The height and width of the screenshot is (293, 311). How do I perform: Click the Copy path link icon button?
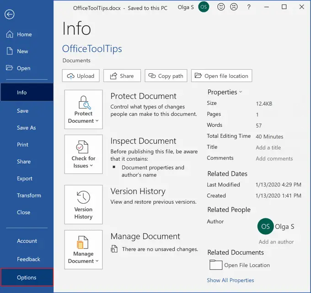166,76
